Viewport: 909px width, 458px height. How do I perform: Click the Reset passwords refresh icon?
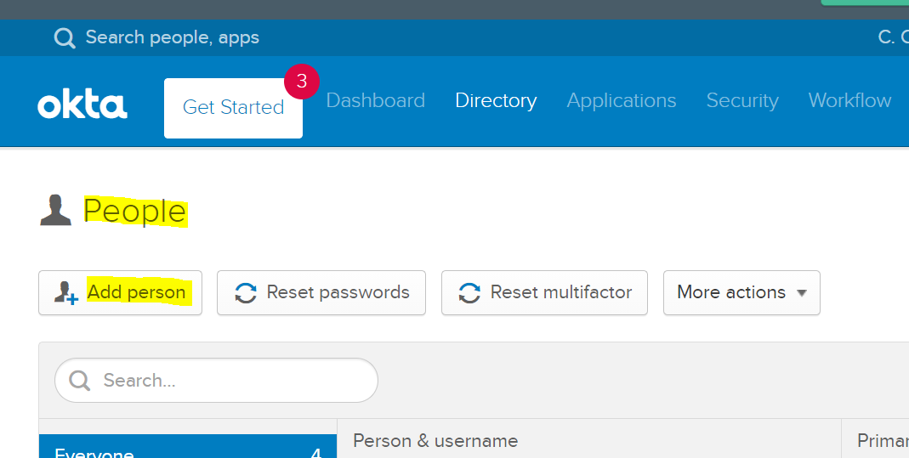246,293
